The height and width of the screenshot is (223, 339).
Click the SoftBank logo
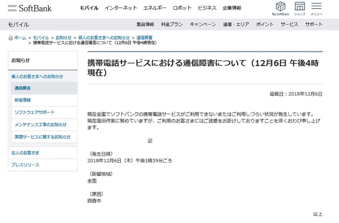(30, 8)
